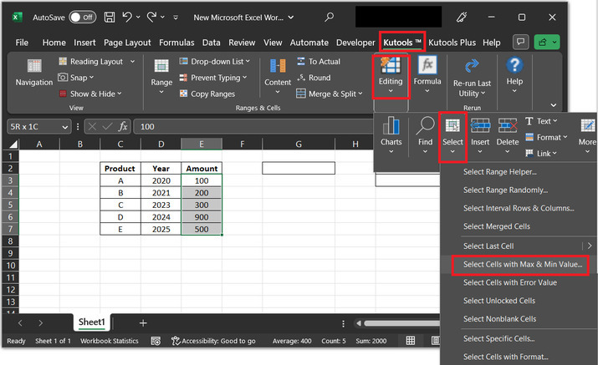Click the Re-run Last Utility icon
598x365 pixels.
pos(472,75)
